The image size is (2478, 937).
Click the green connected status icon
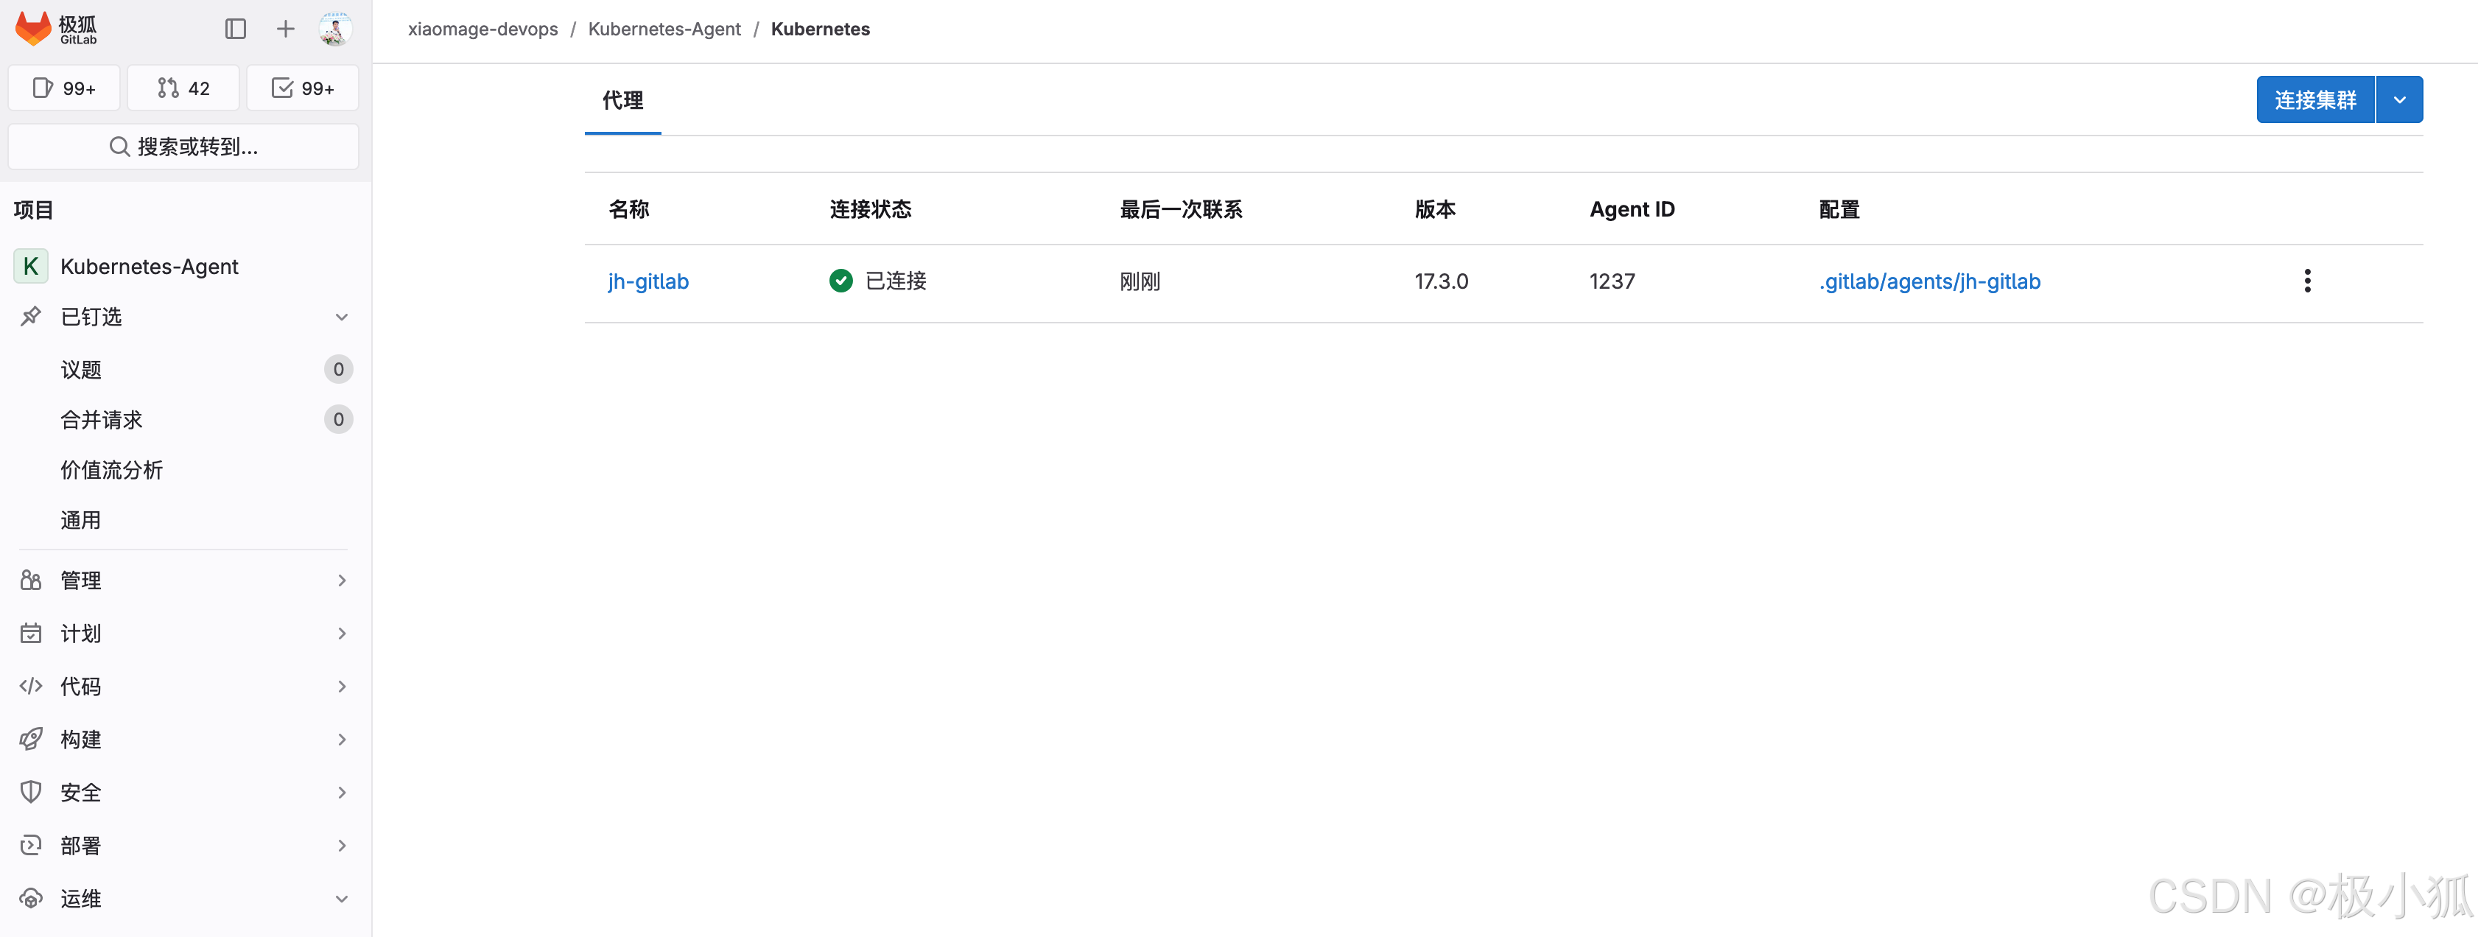pyautogui.click(x=840, y=280)
